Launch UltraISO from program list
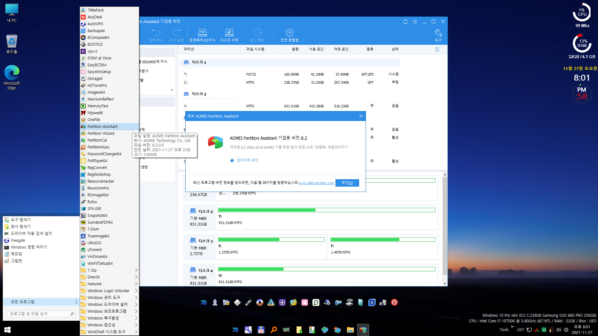Screen dimensions: 598x336 [x=109, y=243]
